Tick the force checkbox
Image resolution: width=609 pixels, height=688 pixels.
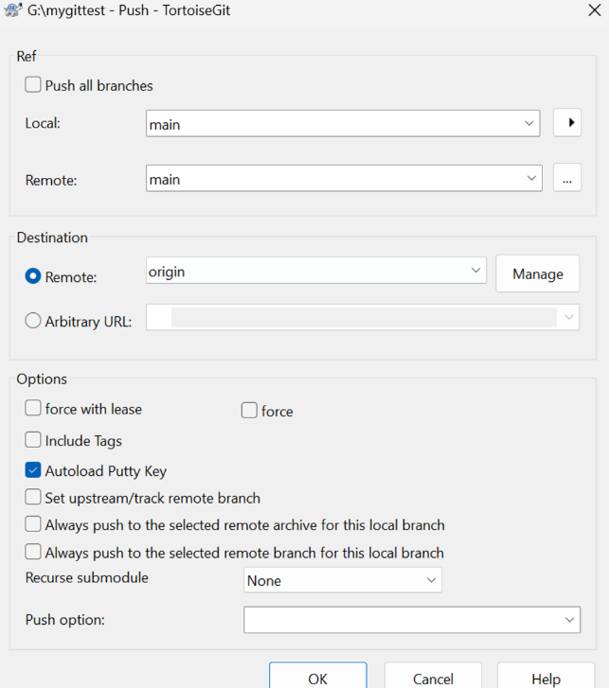click(x=249, y=411)
